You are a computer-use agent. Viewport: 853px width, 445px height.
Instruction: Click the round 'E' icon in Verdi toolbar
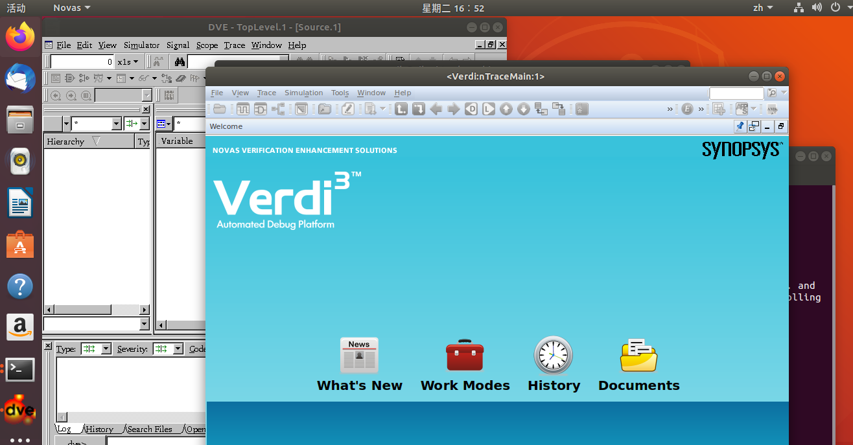tap(687, 109)
